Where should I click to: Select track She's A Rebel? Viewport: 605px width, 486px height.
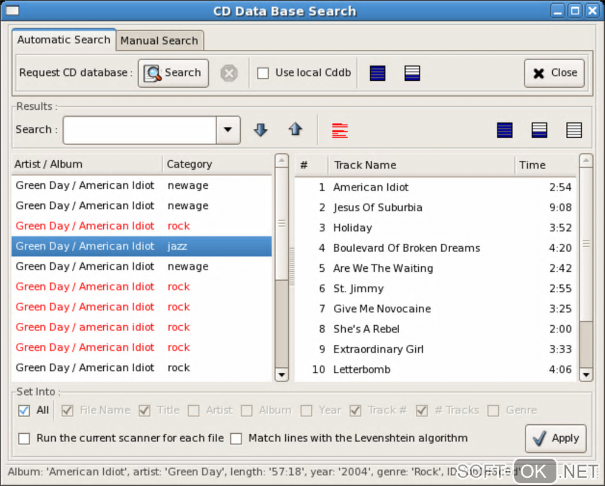(x=435, y=329)
